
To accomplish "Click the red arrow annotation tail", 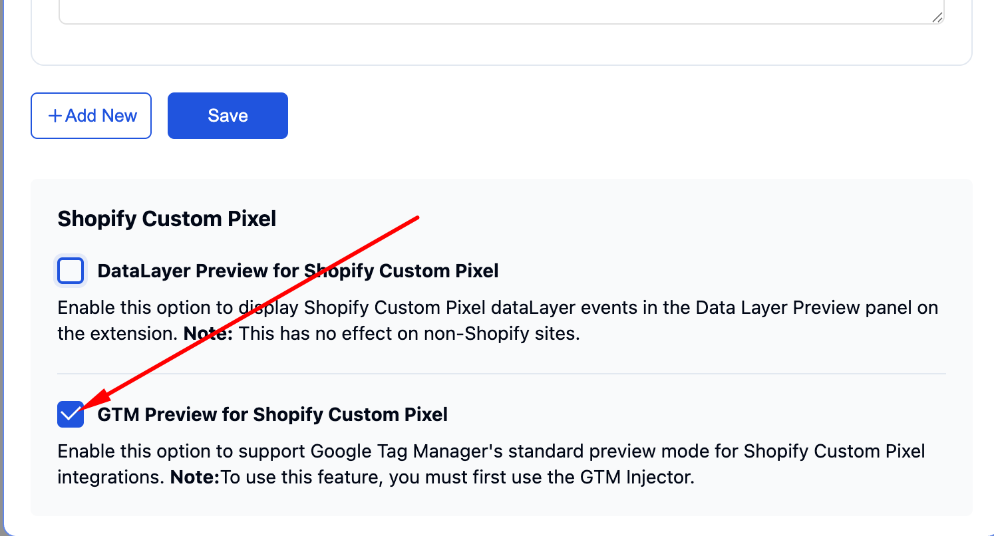I will pos(416,217).
